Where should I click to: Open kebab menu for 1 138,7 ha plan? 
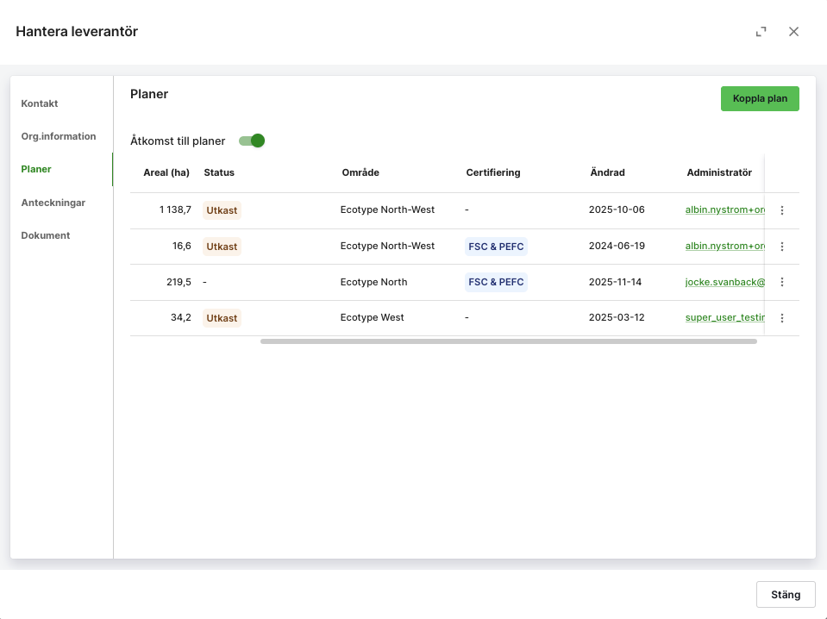coord(781,210)
